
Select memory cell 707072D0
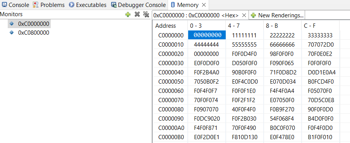point(321,45)
